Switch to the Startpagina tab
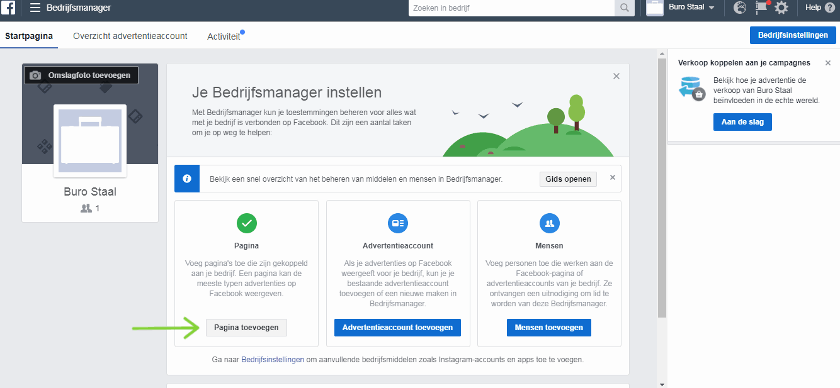The image size is (840, 388). click(x=29, y=36)
